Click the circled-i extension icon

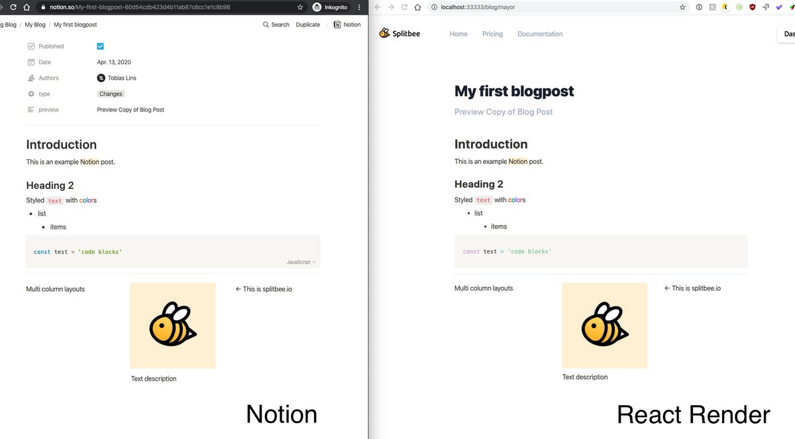(698, 7)
